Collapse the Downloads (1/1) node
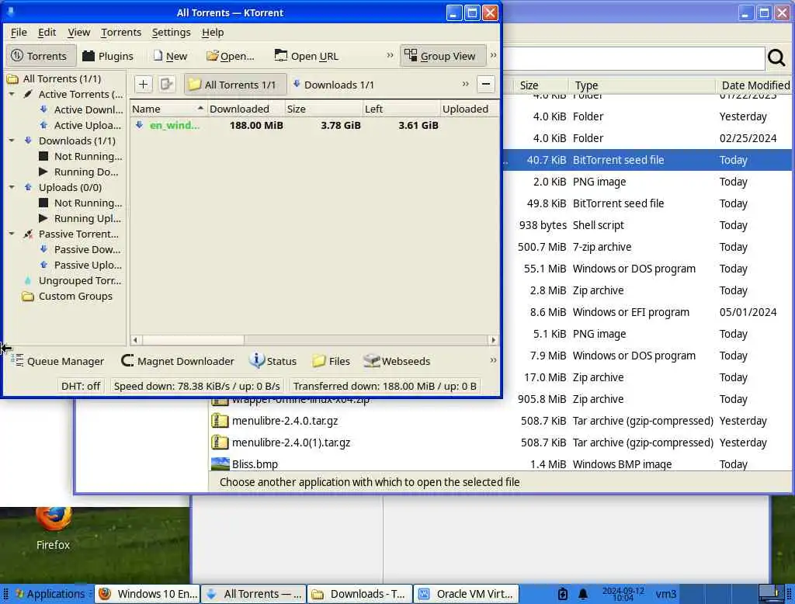This screenshot has width=795, height=604. [12, 141]
